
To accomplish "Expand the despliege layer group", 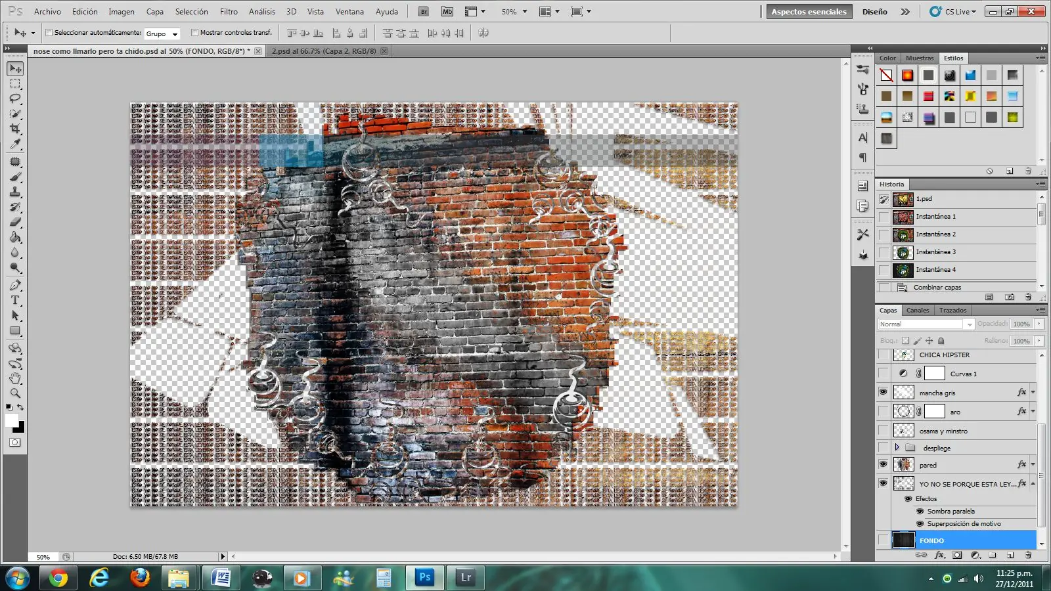I will pos(897,447).
